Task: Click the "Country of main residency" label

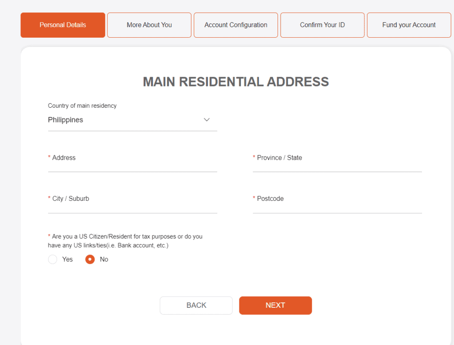Action: (82, 106)
